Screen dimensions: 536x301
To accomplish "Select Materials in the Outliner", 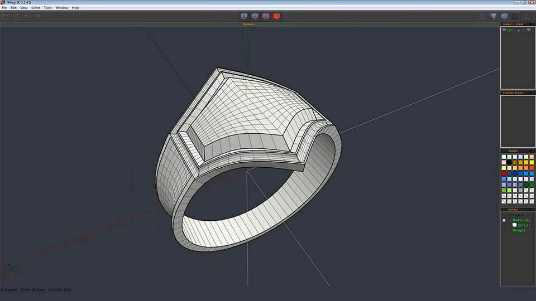I will pos(521,220).
